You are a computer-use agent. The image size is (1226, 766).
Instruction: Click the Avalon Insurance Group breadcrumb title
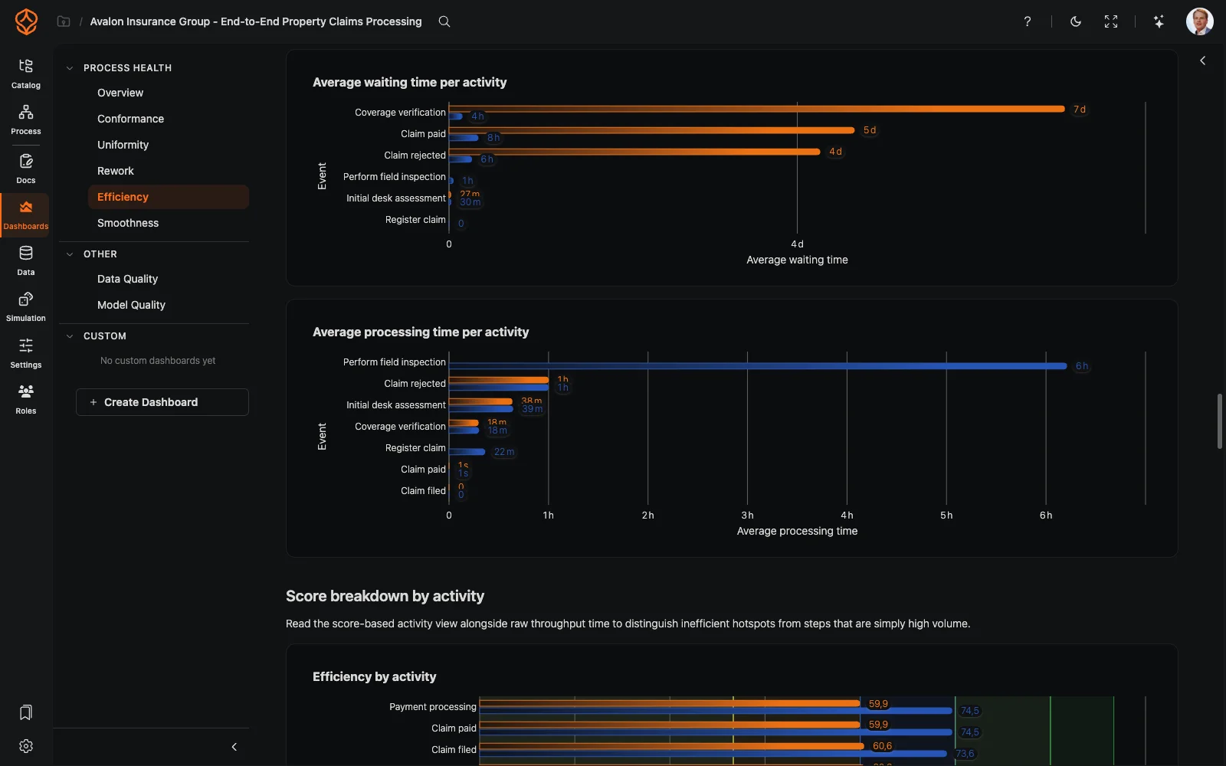[x=256, y=21]
